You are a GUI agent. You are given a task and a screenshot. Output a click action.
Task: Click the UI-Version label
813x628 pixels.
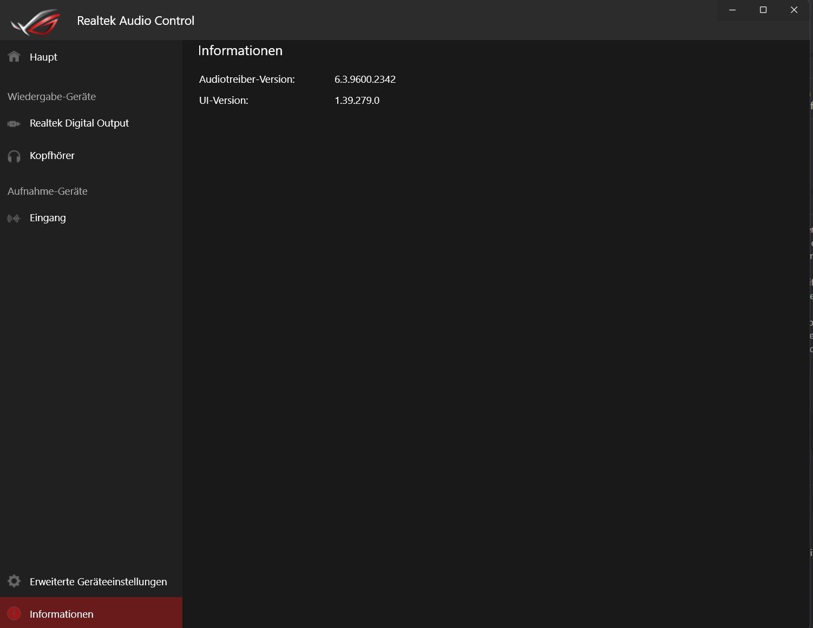pyautogui.click(x=224, y=101)
